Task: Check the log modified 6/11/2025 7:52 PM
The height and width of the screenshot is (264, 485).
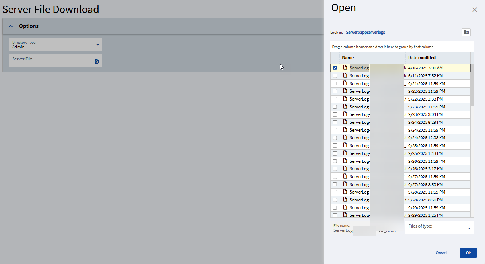Action: pos(335,75)
